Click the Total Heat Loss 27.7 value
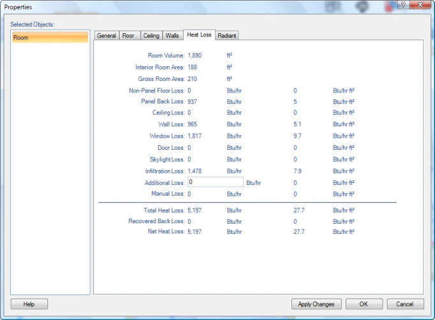 click(x=299, y=210)
